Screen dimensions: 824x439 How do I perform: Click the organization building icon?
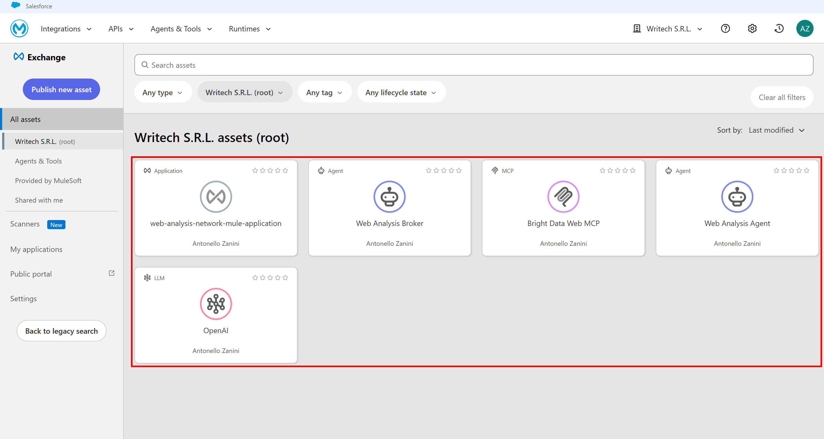click(x=637, y=29)
